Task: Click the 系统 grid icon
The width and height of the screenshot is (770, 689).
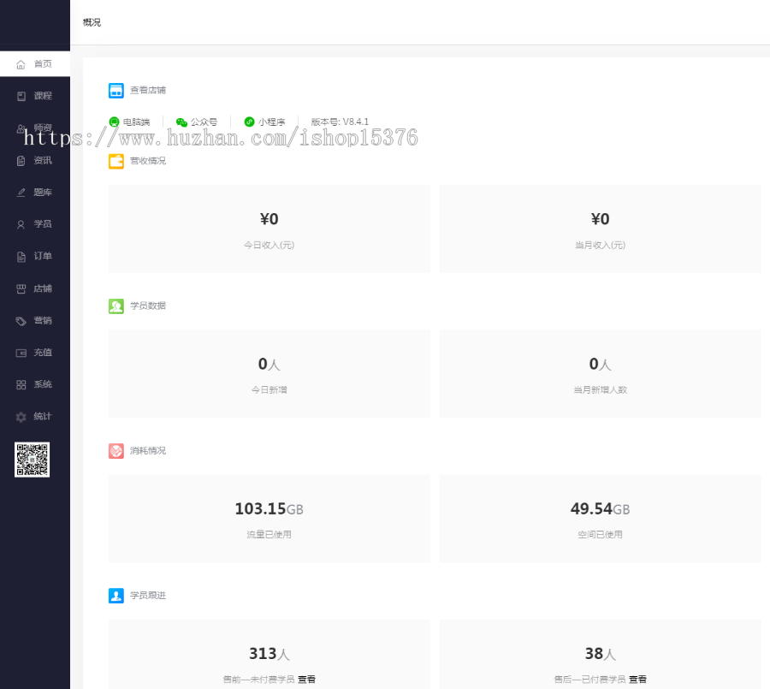Action: pyautogui.click(x=21, y=385)
